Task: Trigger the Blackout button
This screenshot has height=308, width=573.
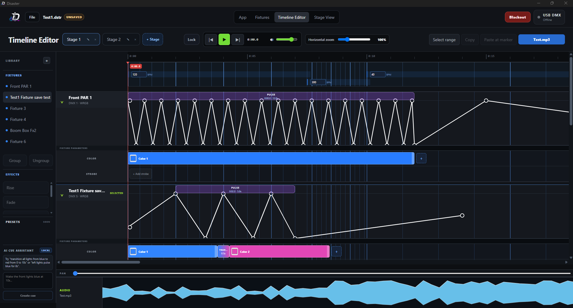Action: [x=518, y=17]
